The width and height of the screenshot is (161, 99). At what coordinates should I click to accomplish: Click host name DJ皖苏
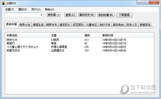point(55,40)
